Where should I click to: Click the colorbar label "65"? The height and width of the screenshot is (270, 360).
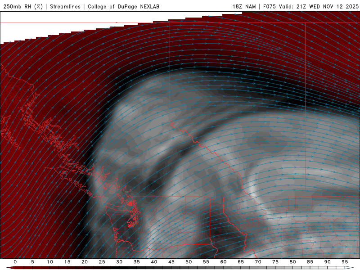click(x=241, y=262)
